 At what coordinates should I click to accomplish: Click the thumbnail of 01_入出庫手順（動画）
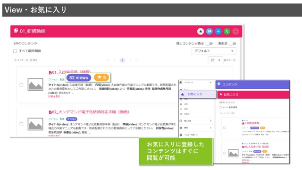(x=35, y=85)
